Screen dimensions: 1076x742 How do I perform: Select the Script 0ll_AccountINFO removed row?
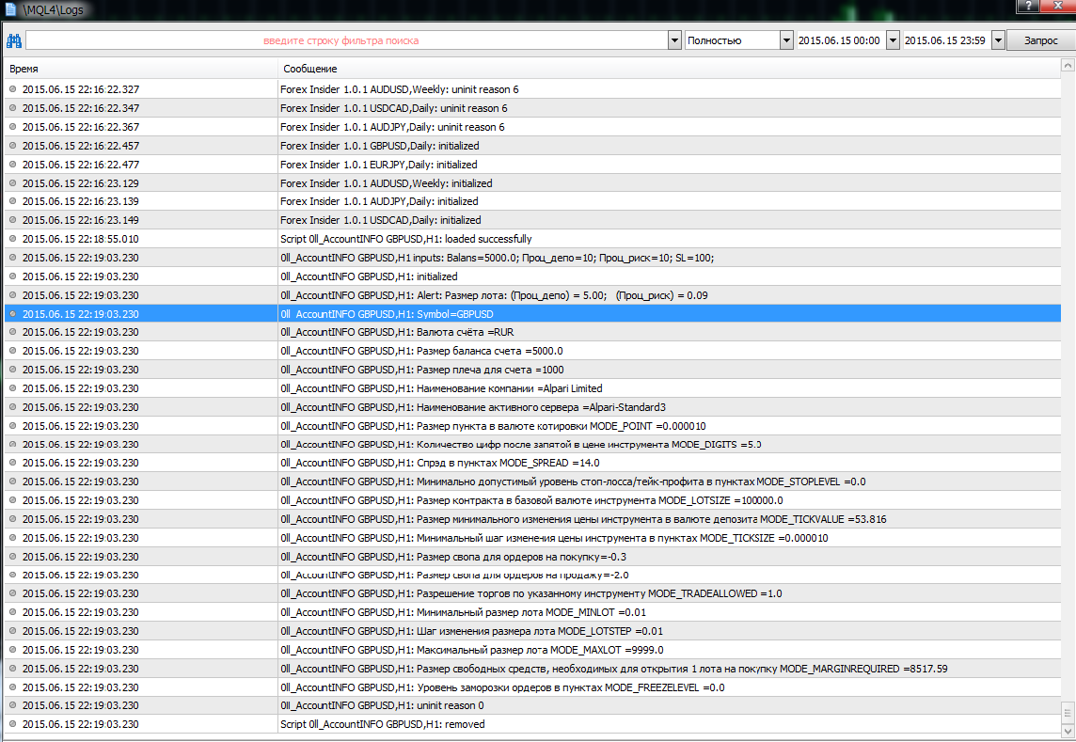coord(532,724)
